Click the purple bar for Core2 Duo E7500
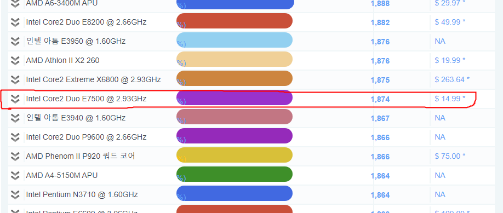 pyautogui.click(x=235, y=97)
